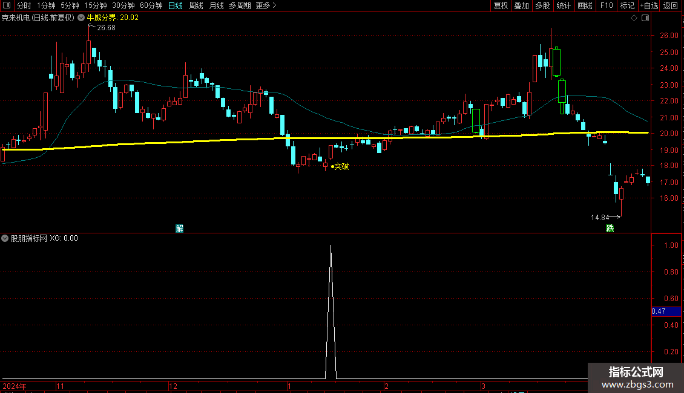Click the 标记 mark button

pos(627,5)
